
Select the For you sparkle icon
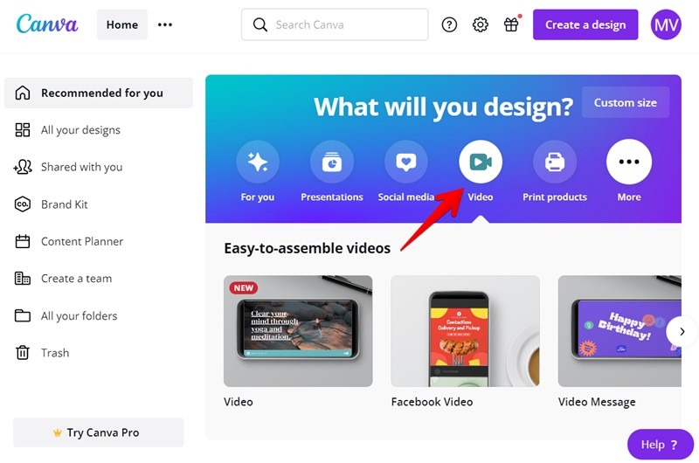[x=258, y=162]
